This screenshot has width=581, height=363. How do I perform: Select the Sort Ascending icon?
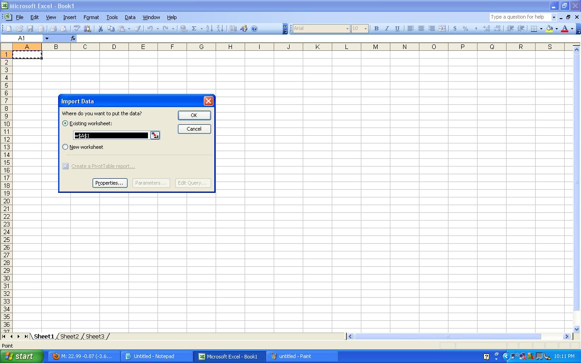click(210, 28)
